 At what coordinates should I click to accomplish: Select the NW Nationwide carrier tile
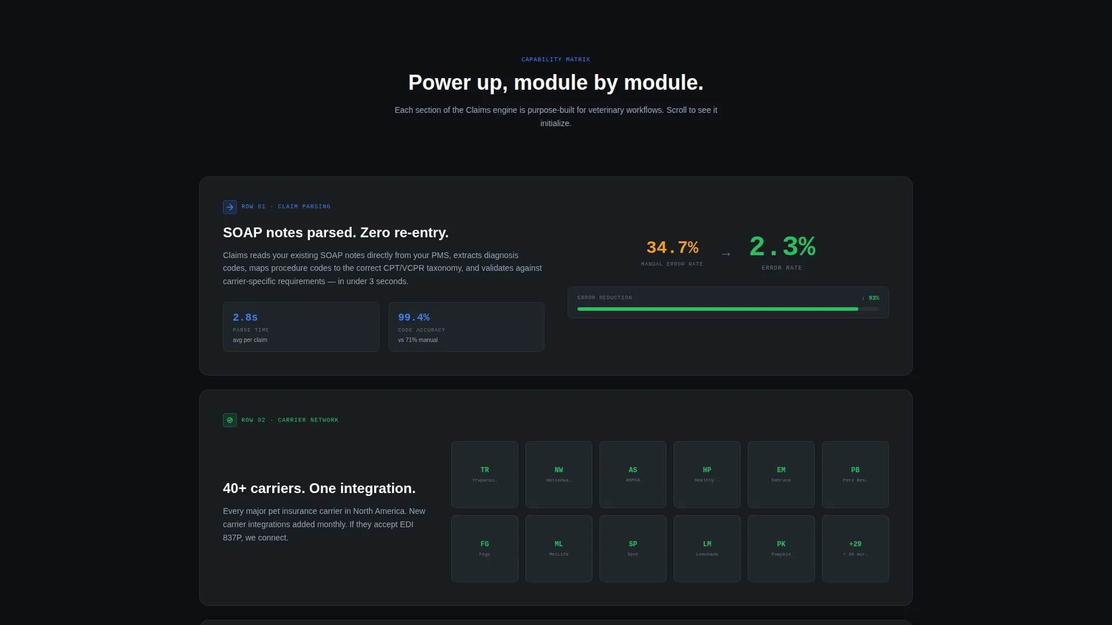tap(559, 475)
